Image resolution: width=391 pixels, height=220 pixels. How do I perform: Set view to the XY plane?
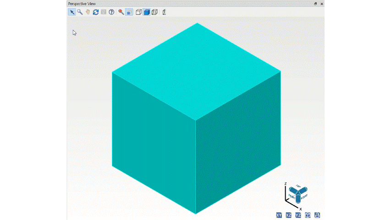279,215
